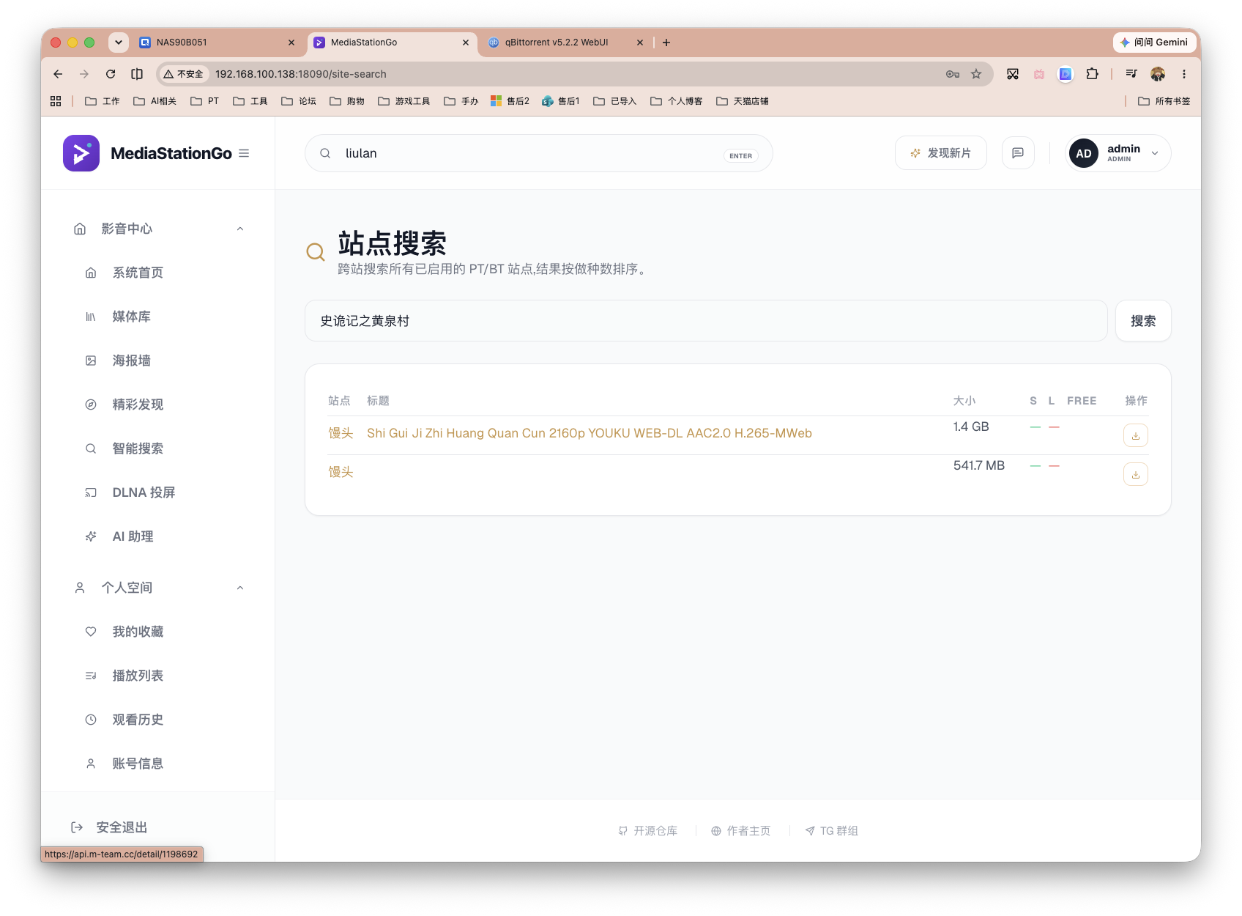1242x916 pixels.
Task: Open the 所有书签 folder
Action: (1164, 101)
